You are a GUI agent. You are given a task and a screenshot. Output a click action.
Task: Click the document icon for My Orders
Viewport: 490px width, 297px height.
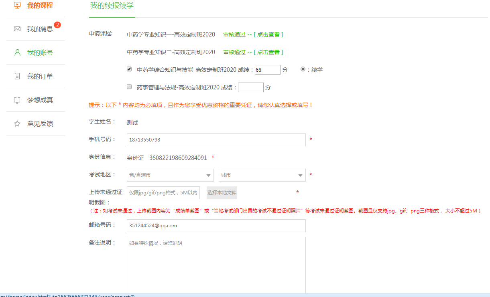point(17,76)
